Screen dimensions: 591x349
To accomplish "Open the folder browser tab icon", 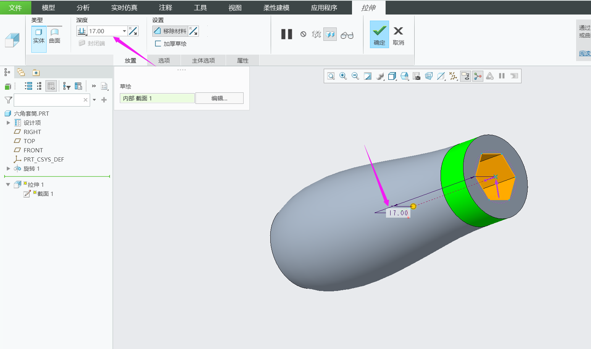I will click(21, 72).
